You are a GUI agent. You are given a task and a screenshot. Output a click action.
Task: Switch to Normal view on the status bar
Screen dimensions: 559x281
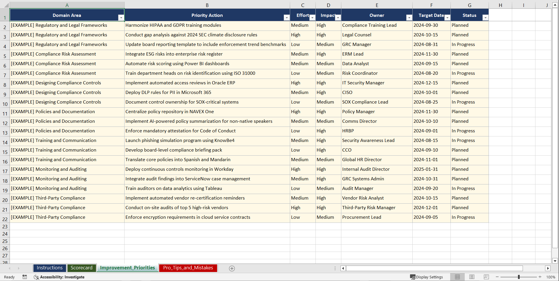[x=457, y=277]
